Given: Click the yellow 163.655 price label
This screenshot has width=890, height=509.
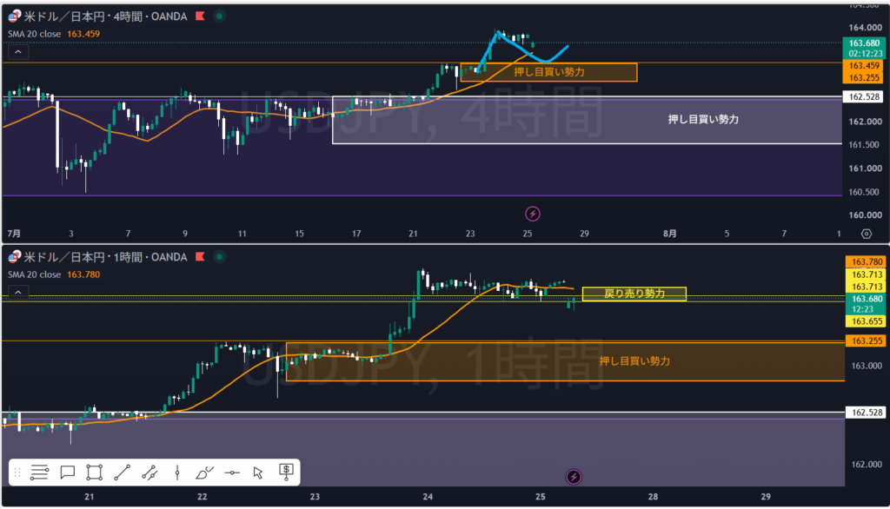Looking at the screenshot, I should 867,321.
